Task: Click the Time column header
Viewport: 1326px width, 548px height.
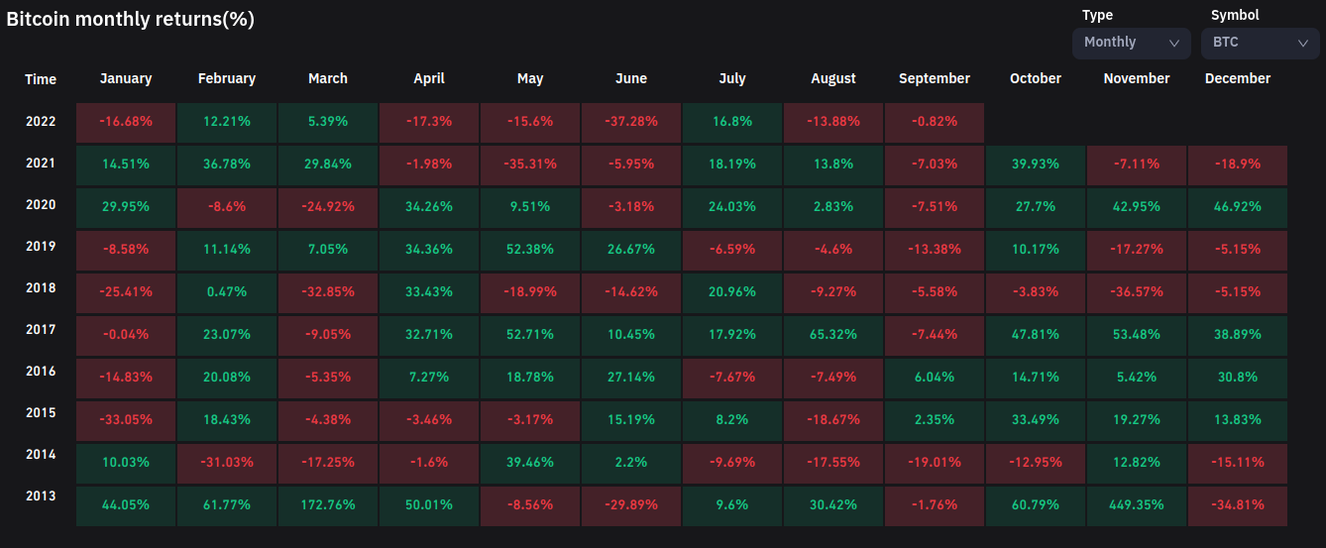Action: (41, 79)
